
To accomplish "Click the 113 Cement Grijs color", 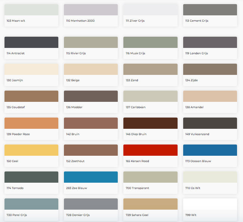I will [210, 10].
